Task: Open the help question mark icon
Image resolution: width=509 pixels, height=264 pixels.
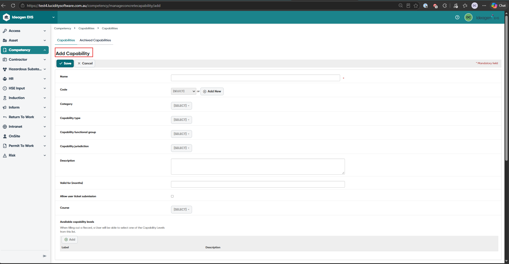Action: point(457,17)
